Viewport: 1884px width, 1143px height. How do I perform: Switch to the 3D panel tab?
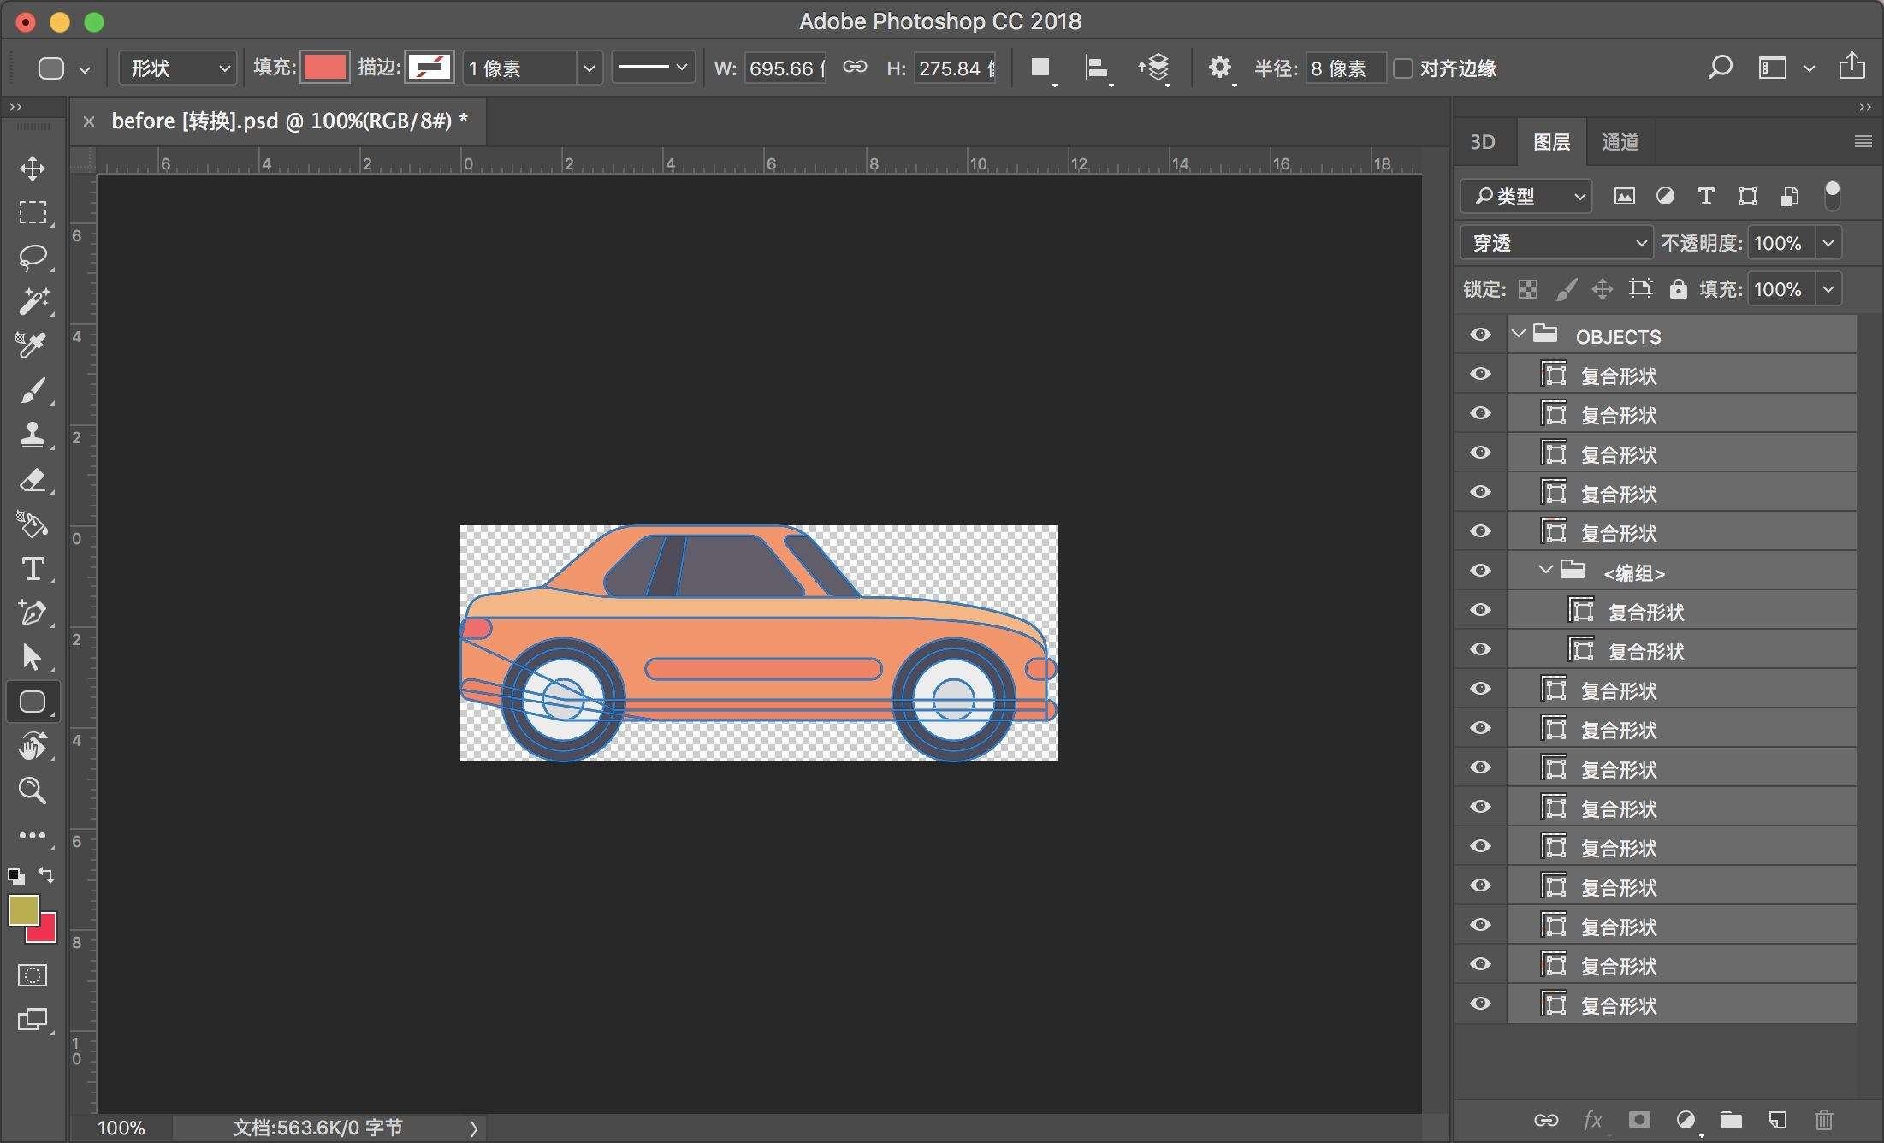coord(1483,142)
